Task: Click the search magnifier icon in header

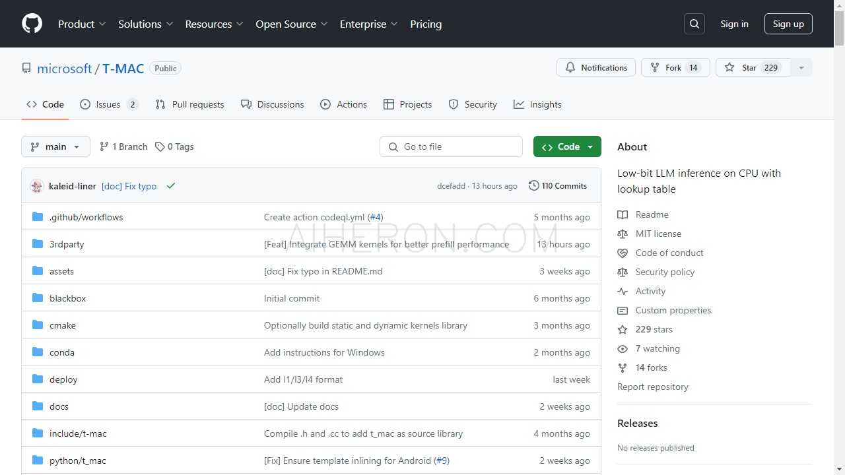Action: (694, 24)
